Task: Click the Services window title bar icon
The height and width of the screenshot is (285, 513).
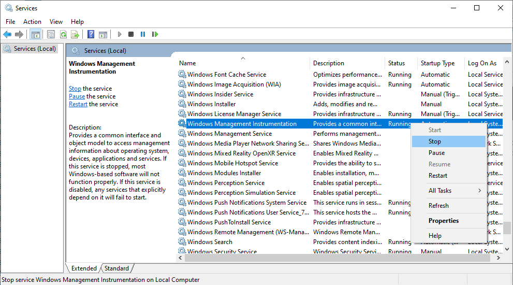Action: tap(9, 8)
